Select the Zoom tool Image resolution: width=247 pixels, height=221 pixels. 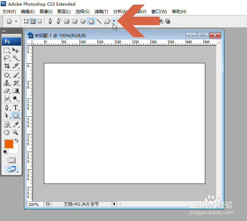click(16, 132)
